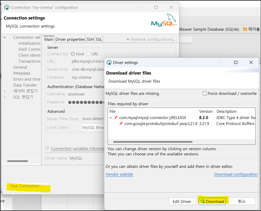
Task: Click version 8.2.0 cell
Action: pyautogui.click(x=204, y=118)
